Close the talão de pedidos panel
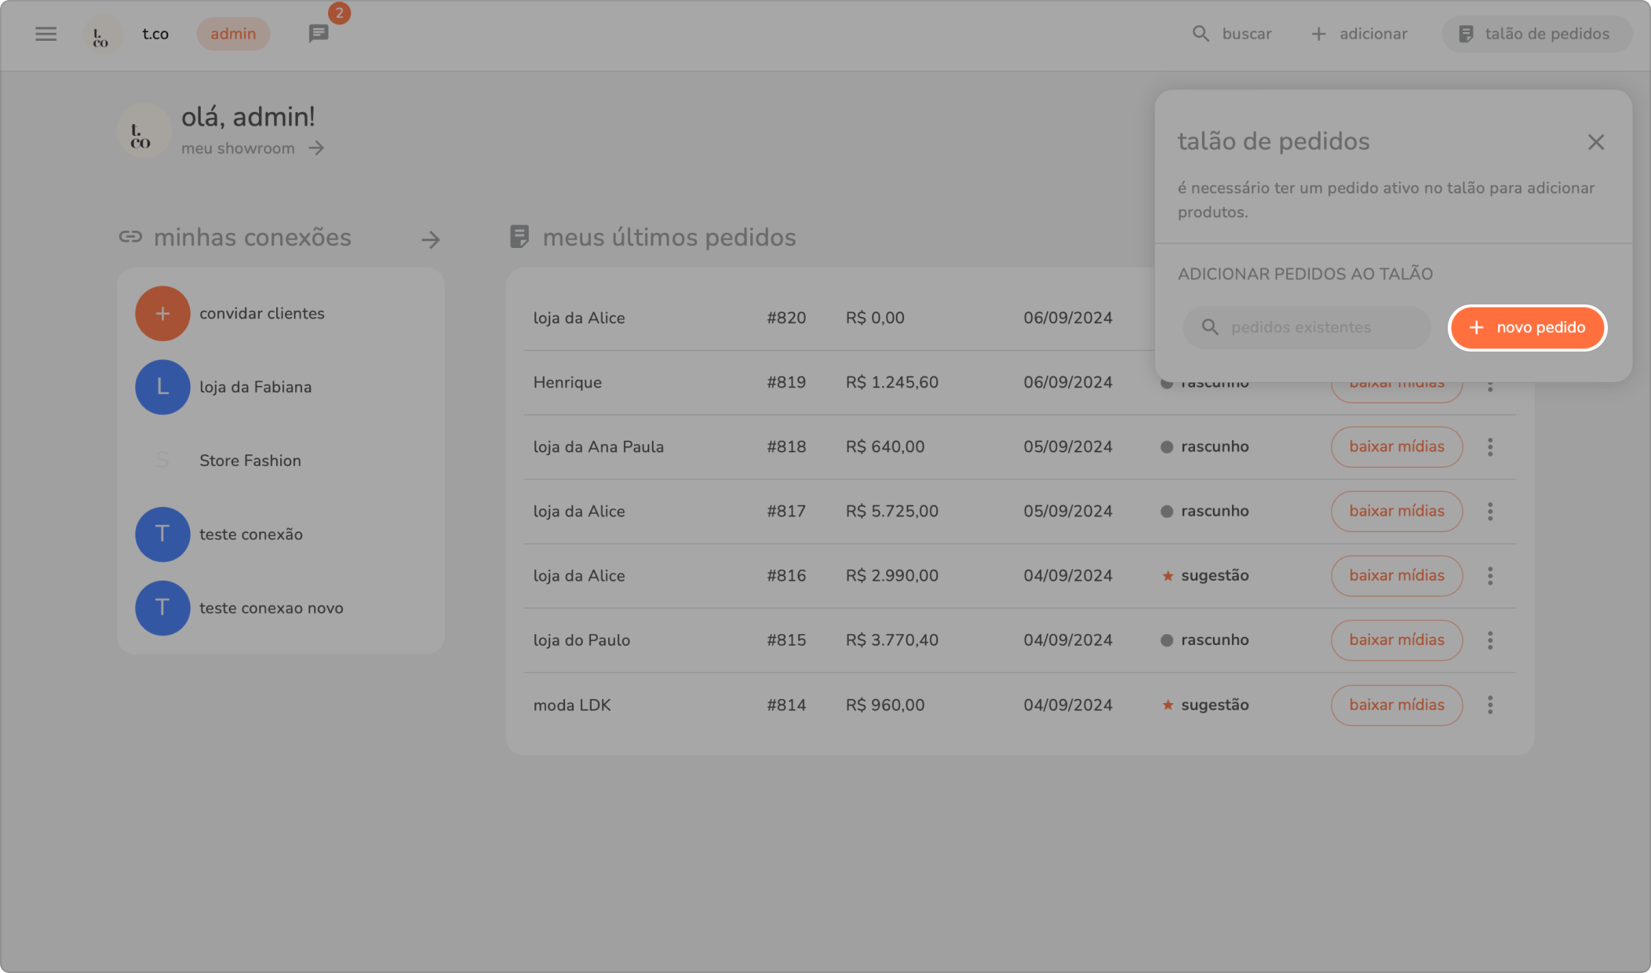Viewport: 1651px width, 973px height. pyautogui.click(x=1595, y=142)
